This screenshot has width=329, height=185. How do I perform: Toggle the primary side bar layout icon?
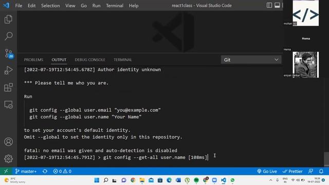pyautogui.click(x=269, y=5)
